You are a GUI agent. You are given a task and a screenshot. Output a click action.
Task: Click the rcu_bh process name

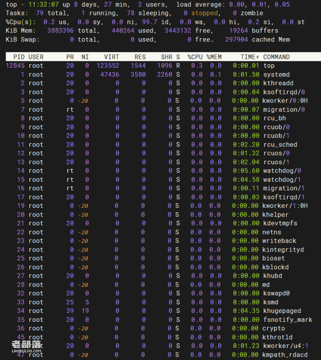coord(274,118)
